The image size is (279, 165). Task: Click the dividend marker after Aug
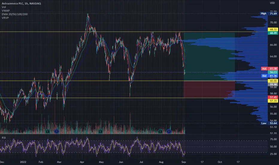169,131
